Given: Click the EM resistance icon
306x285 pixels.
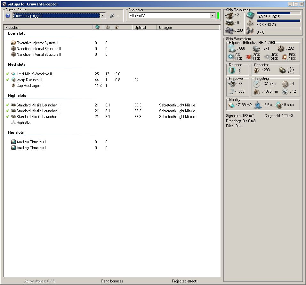Looking at the screenshot, I should coord(231,57).
